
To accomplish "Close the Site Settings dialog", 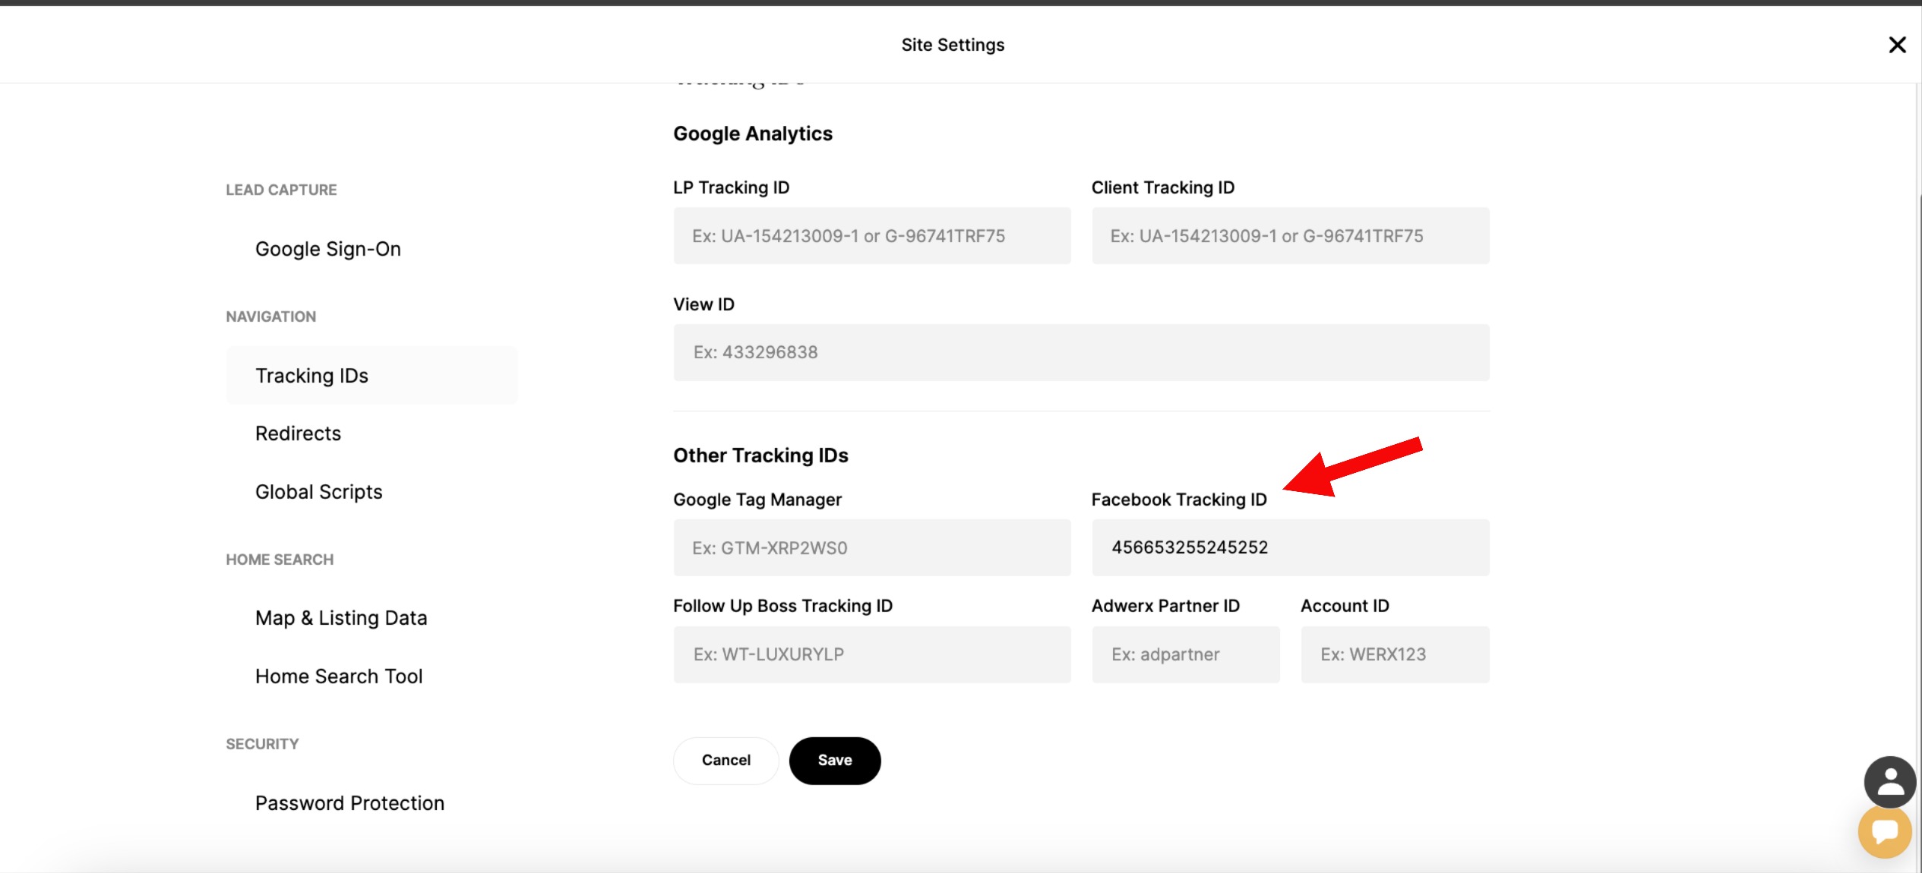I will tap(1897, 45).
